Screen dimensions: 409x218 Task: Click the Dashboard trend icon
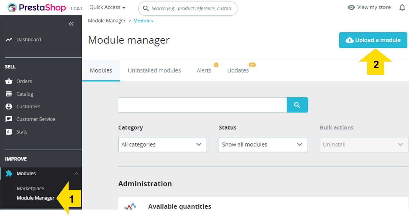[9, 40]
